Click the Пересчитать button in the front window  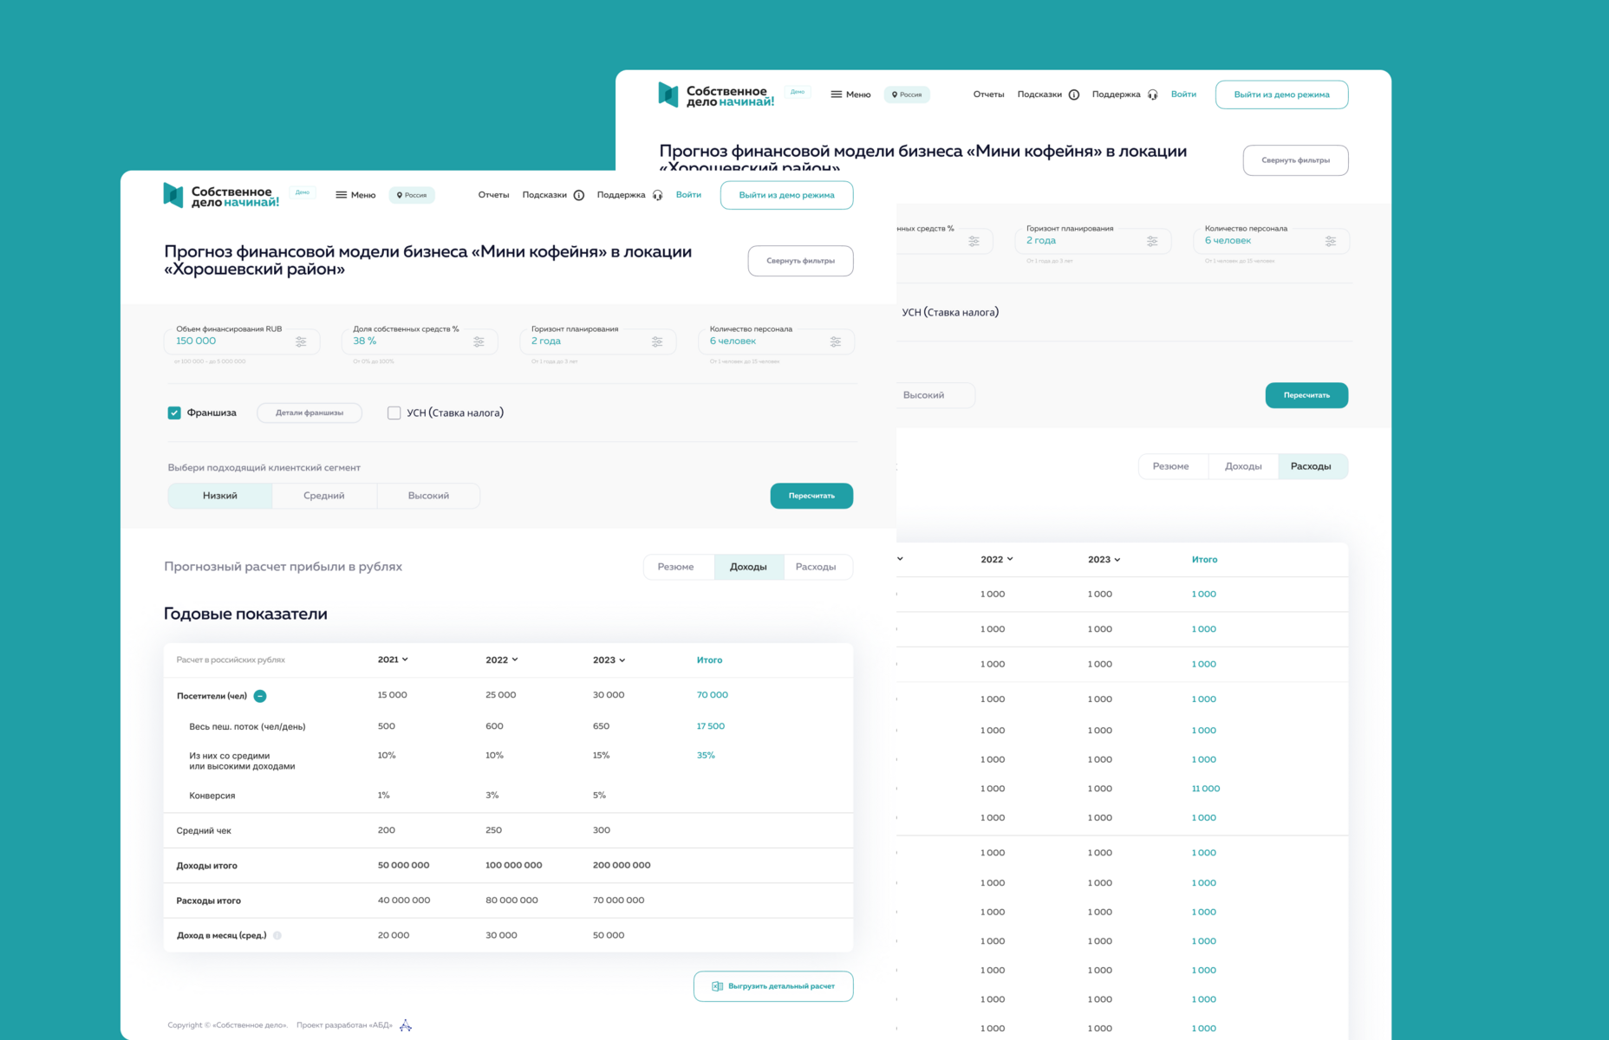[811, 496]
